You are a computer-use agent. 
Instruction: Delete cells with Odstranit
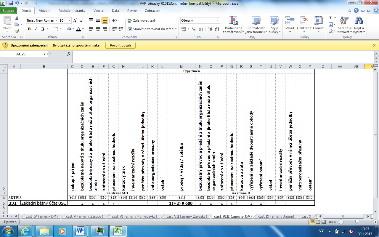coord(304,25)
